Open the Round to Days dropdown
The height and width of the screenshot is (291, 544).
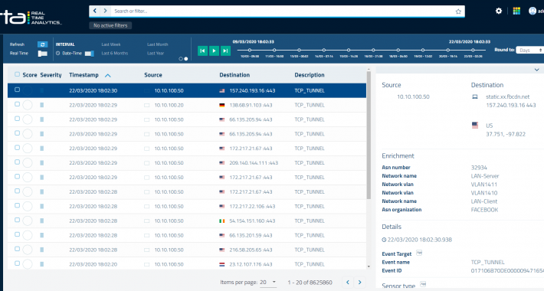(x=529, y=51)
